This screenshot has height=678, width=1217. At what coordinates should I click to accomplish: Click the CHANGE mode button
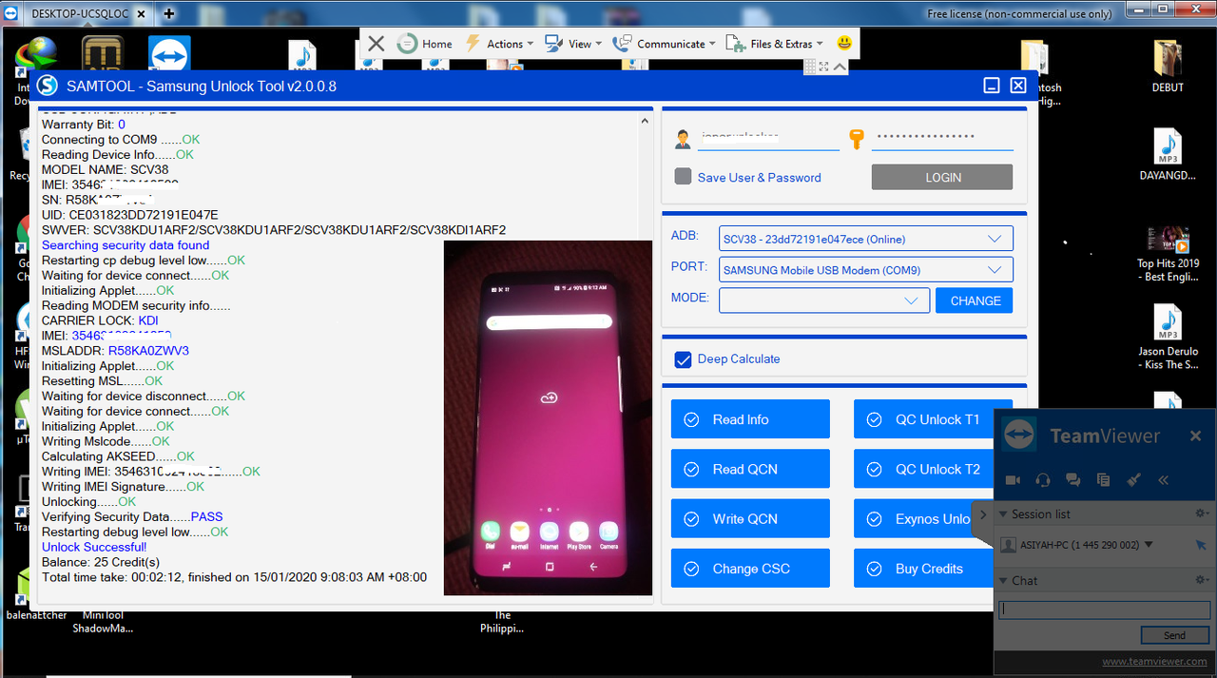pos(975,300)
